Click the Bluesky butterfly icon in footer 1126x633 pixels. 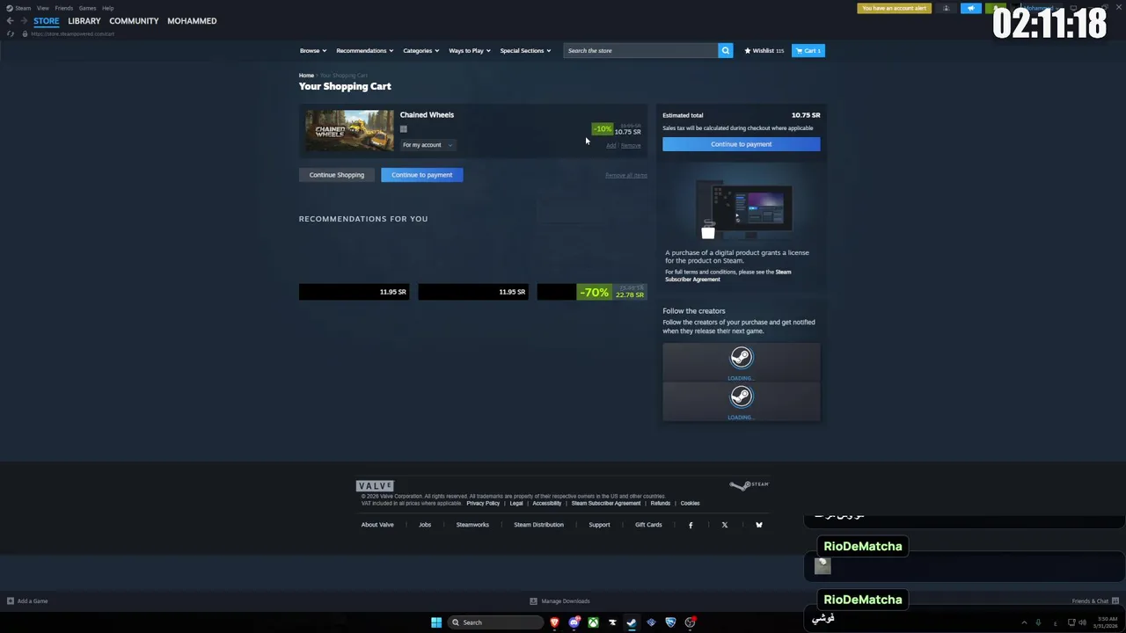tap(759, 525)
